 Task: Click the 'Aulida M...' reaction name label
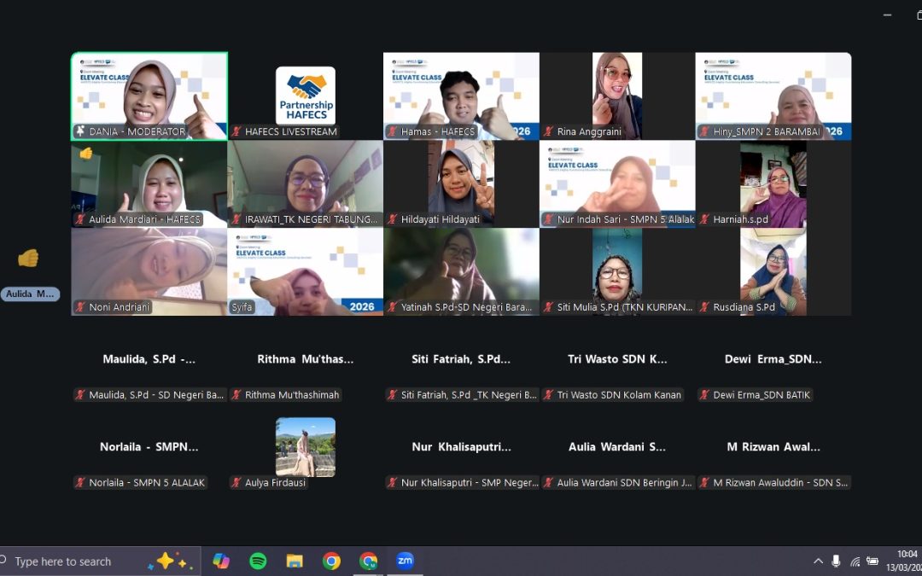(x=30, y=294)
